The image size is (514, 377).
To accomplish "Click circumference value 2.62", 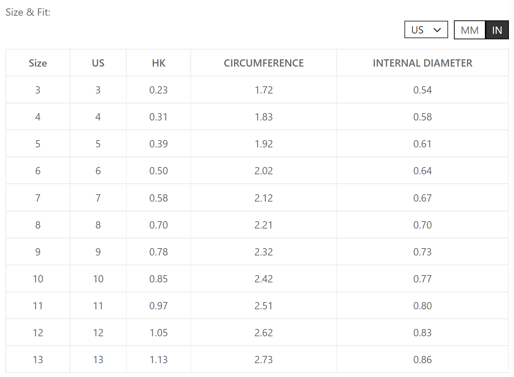I will (x=264, y=333).
